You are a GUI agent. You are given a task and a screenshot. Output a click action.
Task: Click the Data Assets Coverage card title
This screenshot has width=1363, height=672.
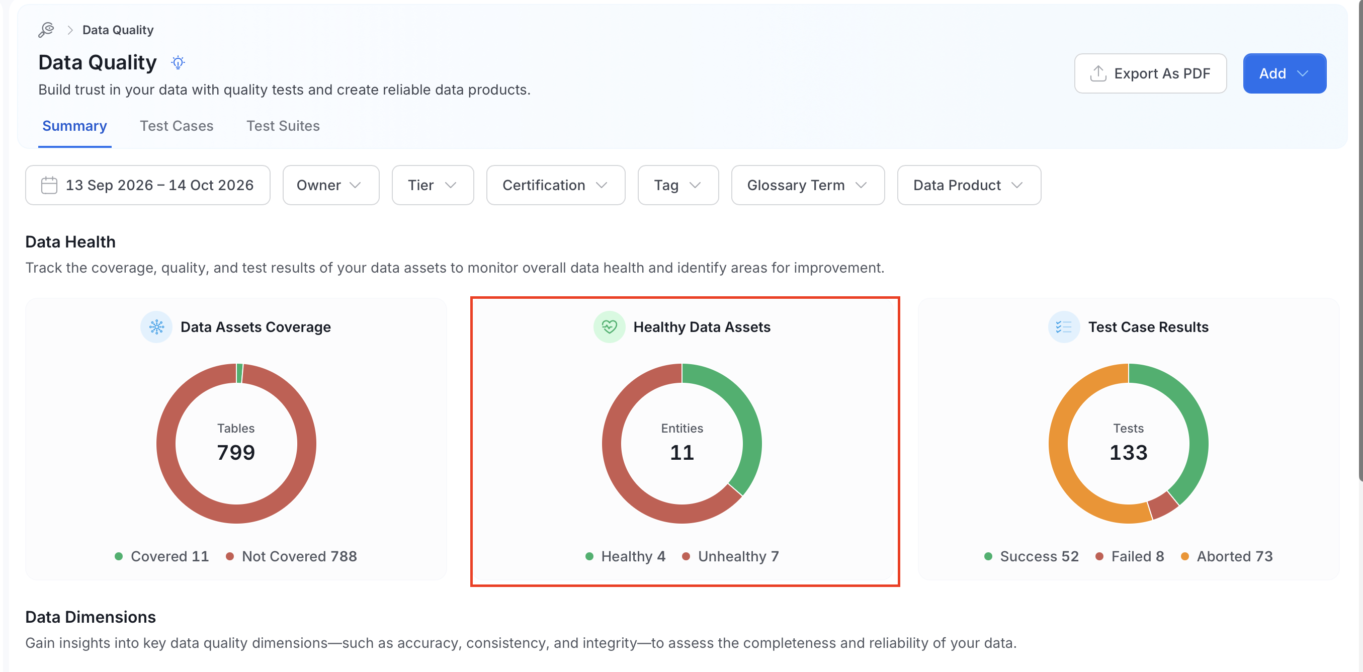(x=255, y=327)
